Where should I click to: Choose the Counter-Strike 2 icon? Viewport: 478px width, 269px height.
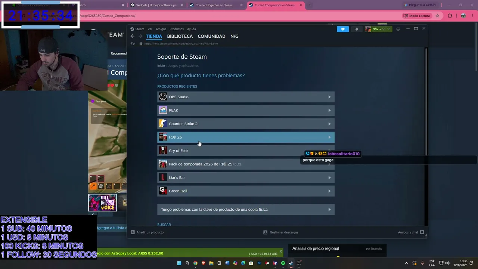coord(163,124)
